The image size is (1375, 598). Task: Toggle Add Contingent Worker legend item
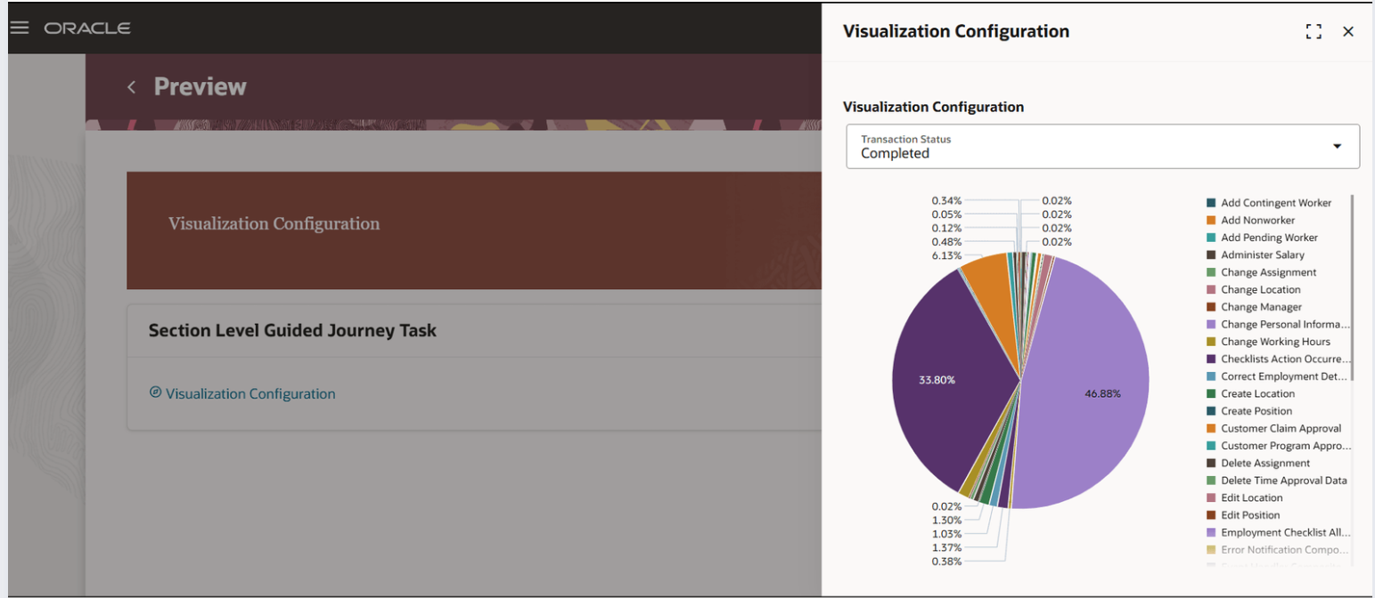[1275, 203]
